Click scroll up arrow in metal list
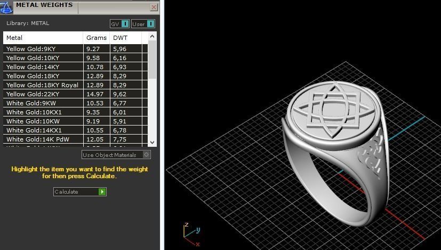The image size is (441, 250). 152,36
